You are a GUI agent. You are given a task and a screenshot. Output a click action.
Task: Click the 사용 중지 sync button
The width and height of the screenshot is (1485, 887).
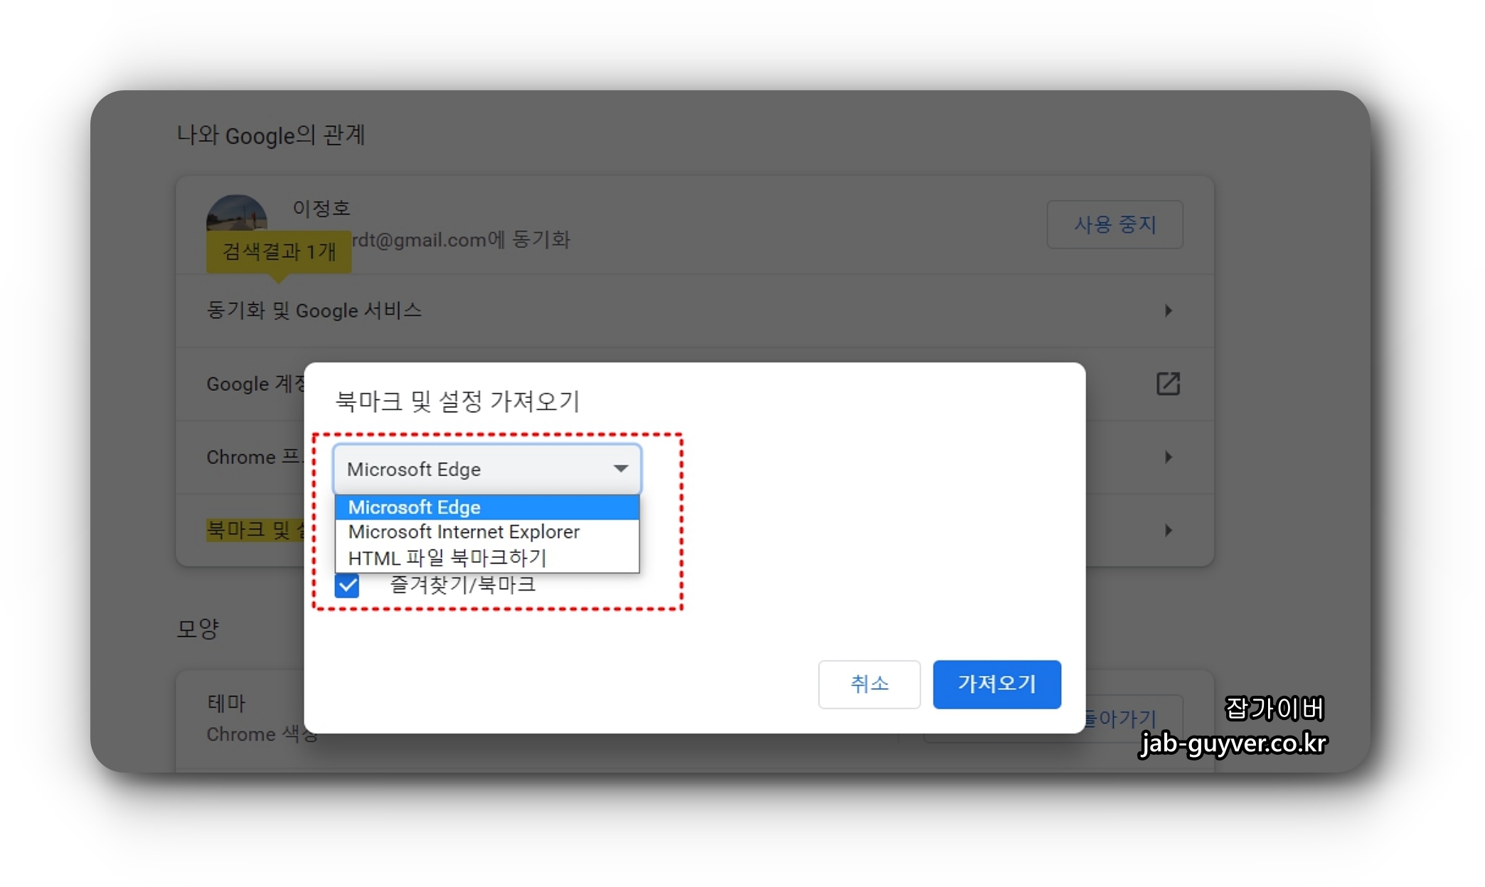click(1114, 225)
